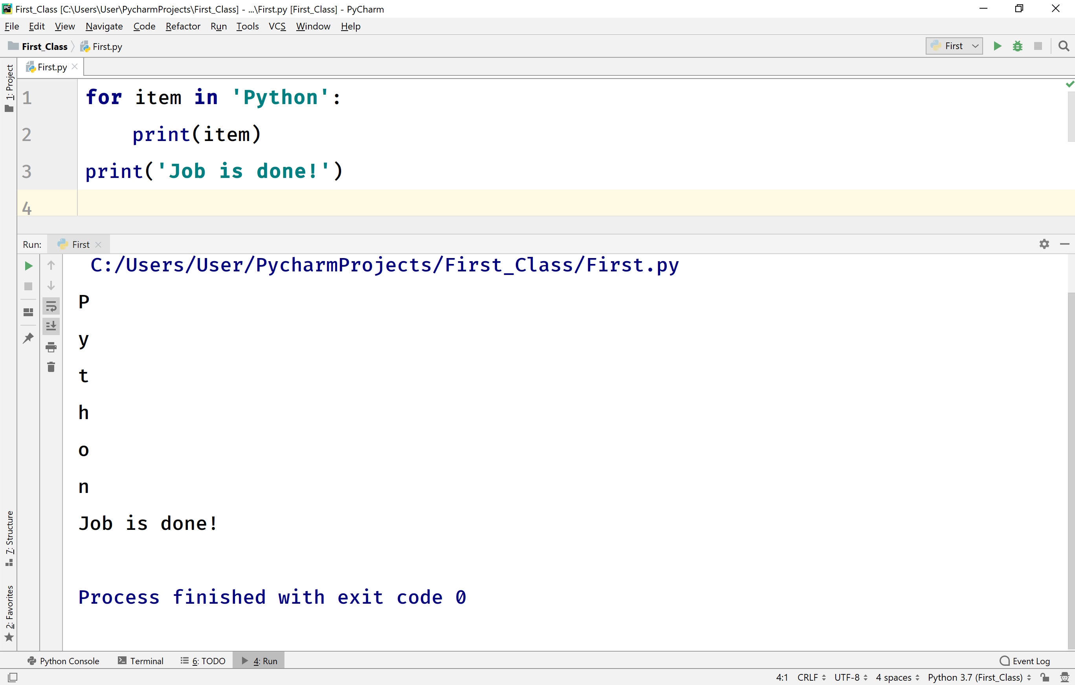Rerun First from the Run panel

[28, 266]
